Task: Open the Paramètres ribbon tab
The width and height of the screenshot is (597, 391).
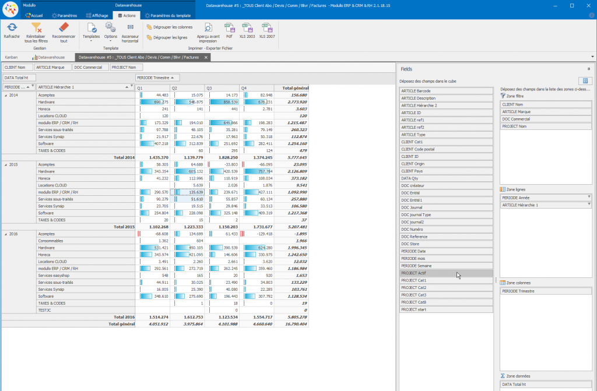Action: point(64,16)
